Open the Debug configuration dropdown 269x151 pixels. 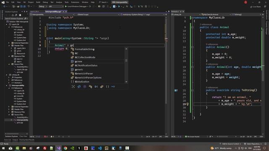point(43,7)
